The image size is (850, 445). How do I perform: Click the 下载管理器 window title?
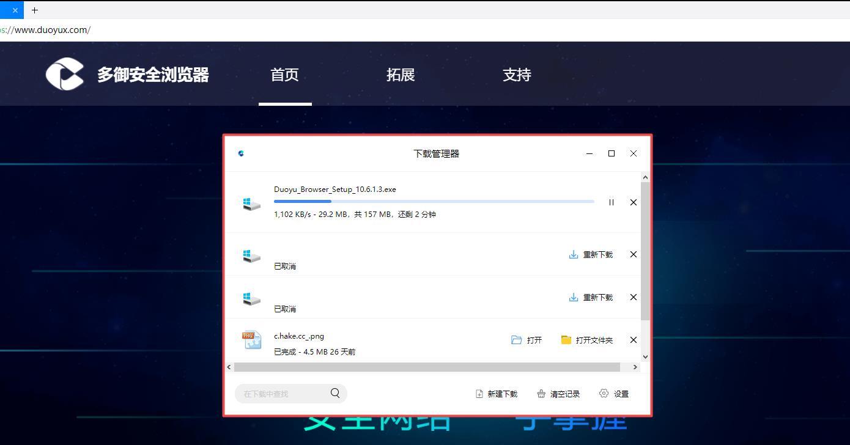(437, 153)
